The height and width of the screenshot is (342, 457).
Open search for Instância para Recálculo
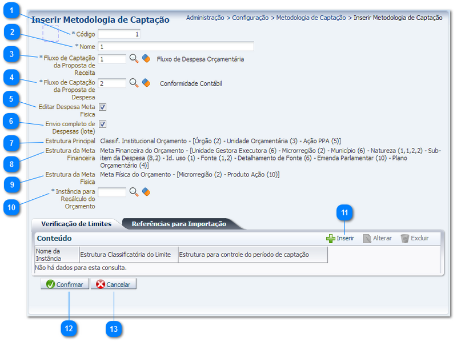pos(133,192)
